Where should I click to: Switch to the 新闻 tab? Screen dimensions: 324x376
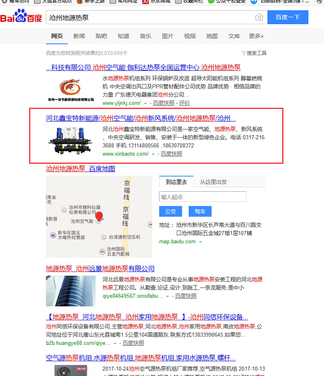click(x=79, y=36)
